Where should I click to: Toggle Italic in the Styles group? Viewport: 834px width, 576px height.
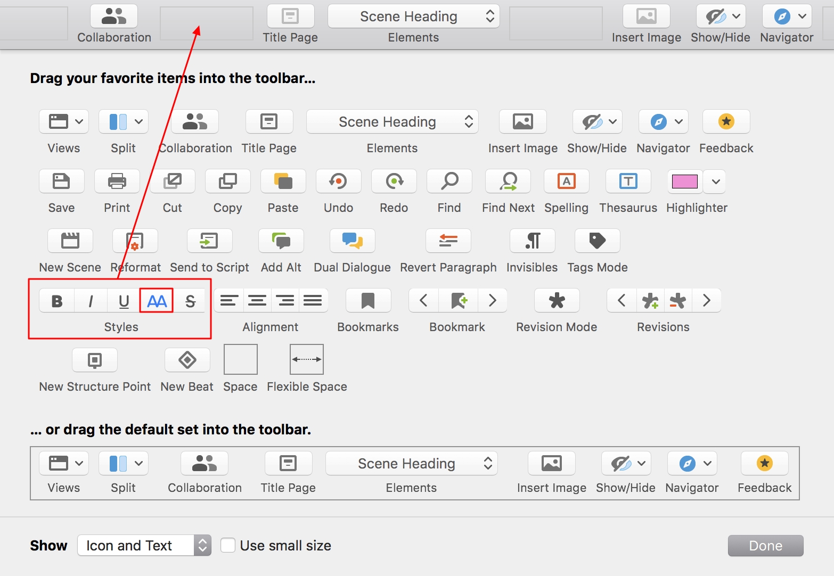[91, 301]
